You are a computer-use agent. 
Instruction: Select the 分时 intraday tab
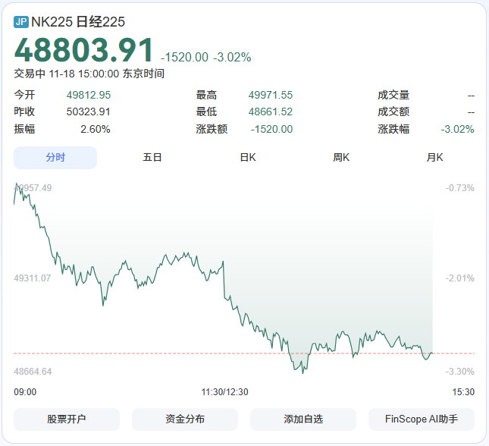55,158
